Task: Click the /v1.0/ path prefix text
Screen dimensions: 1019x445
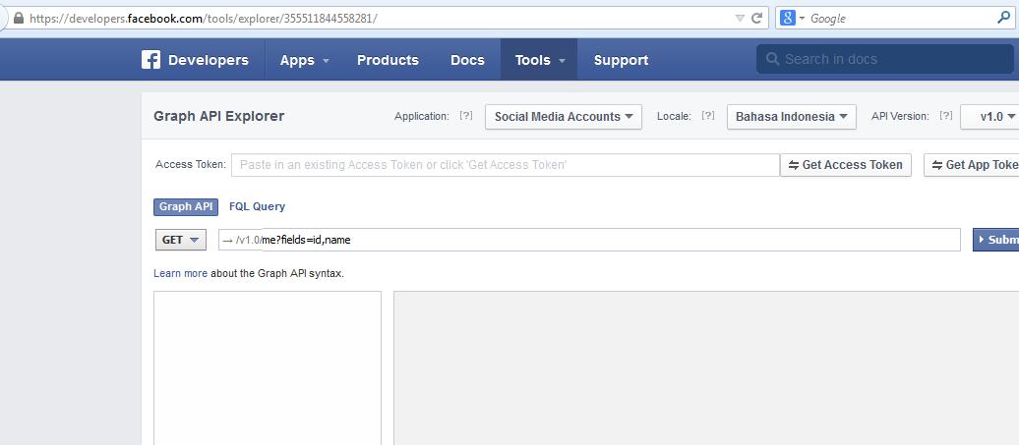Action: click(x=249, y=240)
